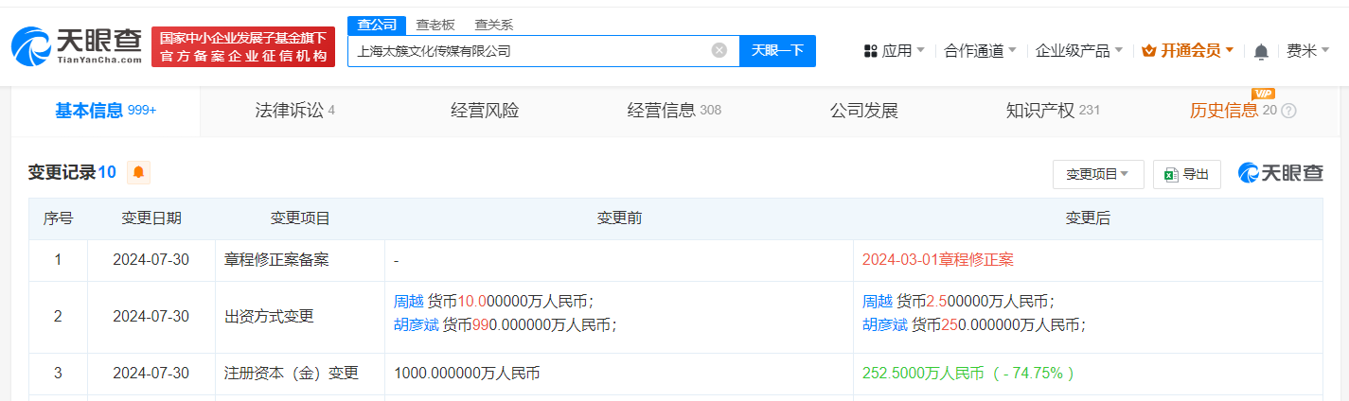Expand the 企业级产品 dropdown
Image resolution: width=1349 pixels, height=401 pixels.
(x=1079, y=51)
